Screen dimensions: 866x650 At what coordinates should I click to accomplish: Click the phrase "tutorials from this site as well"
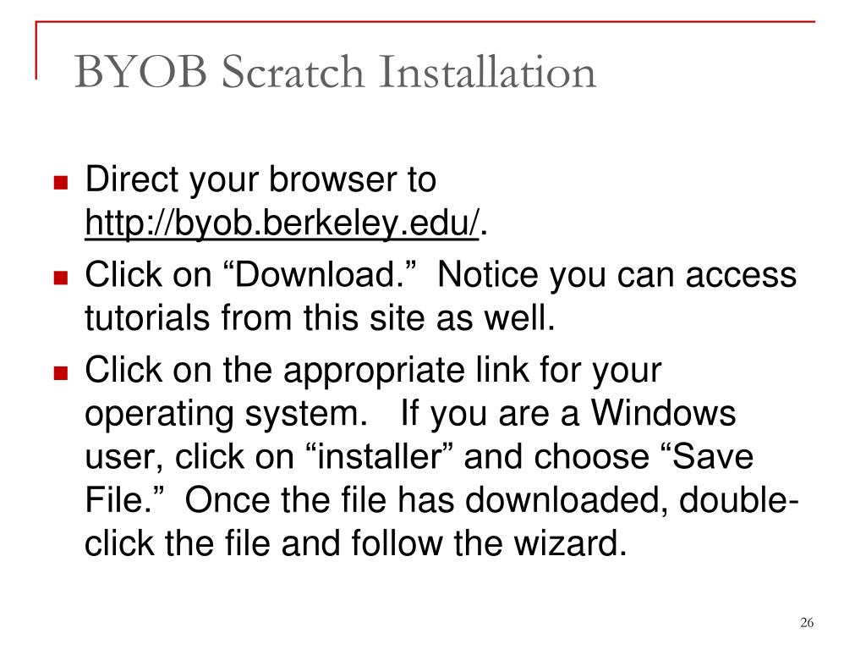[320, 318]
